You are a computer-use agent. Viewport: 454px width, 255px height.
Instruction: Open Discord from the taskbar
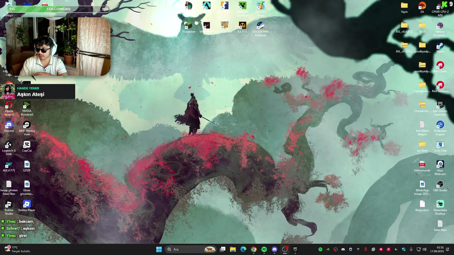point(274,249)
